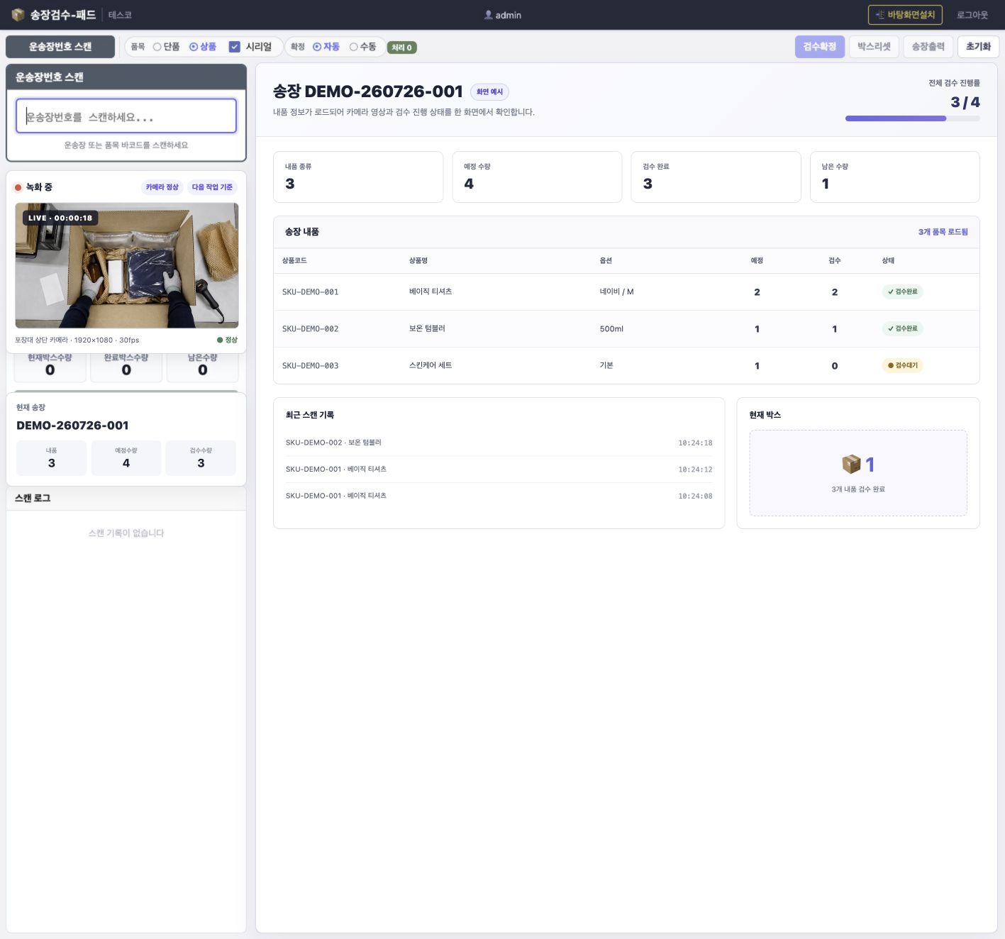Click the 네이비 / M option cell

(617, 291)
